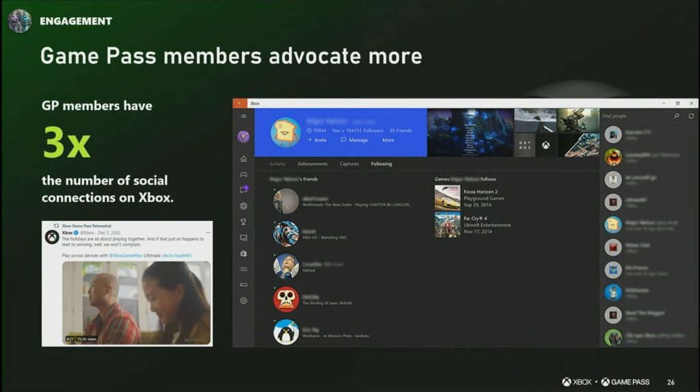Click the Invite button on profile
Screen dimensions: 700x392
pyautogui.click(x=317, y=140)
